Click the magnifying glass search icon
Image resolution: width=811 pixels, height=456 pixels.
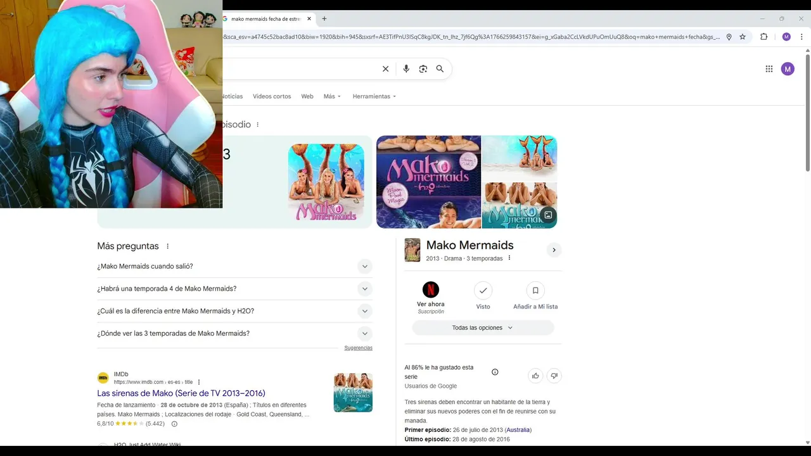440,69
